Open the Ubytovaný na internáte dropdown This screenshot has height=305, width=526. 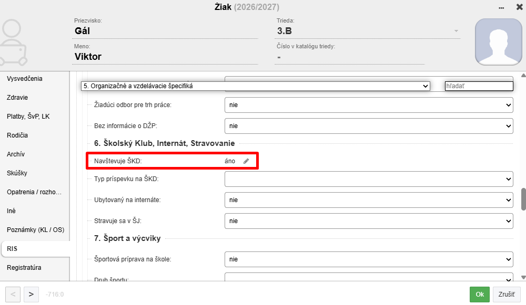point(369,200)
